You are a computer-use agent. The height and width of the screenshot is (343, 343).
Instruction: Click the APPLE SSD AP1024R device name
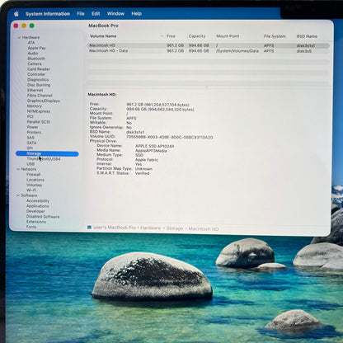pyautogui.click(x=155, y=146)
